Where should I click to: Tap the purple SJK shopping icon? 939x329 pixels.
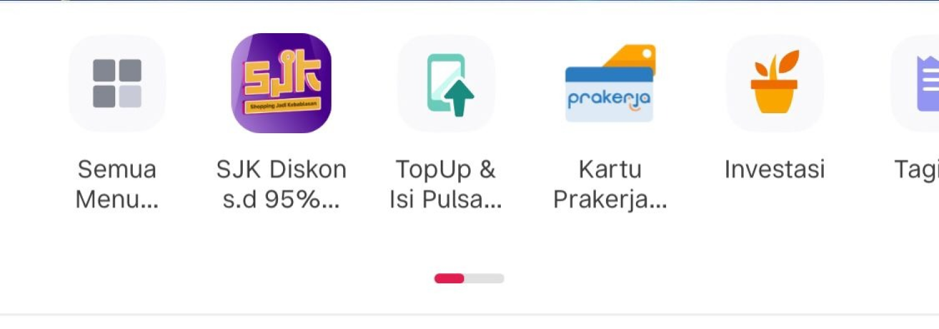(281, 83)
